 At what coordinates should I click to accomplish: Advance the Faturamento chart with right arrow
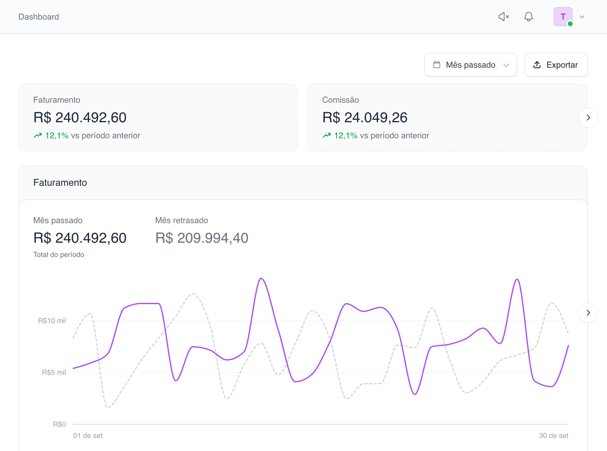pos(588,313)
